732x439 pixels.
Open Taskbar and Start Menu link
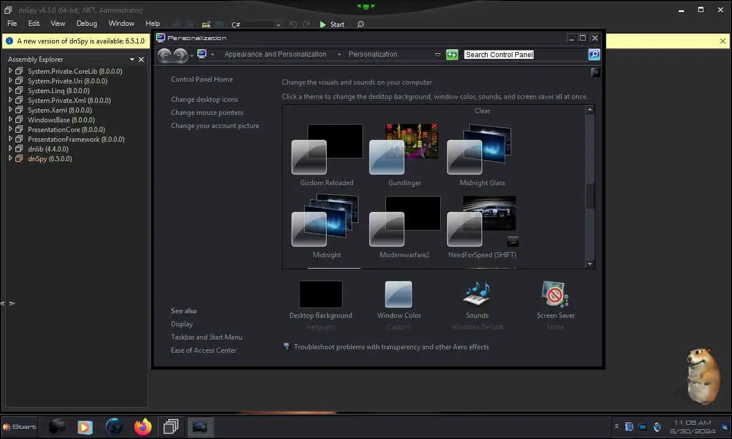tap(206, 337)
